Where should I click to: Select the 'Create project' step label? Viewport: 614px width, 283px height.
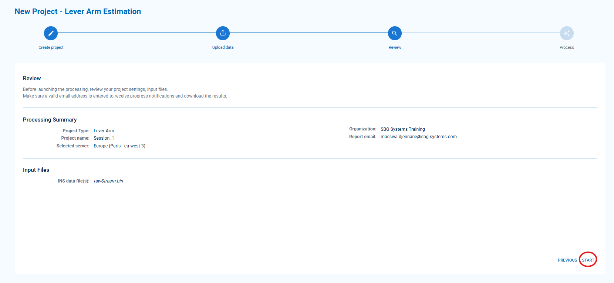(x=51, y=47)
